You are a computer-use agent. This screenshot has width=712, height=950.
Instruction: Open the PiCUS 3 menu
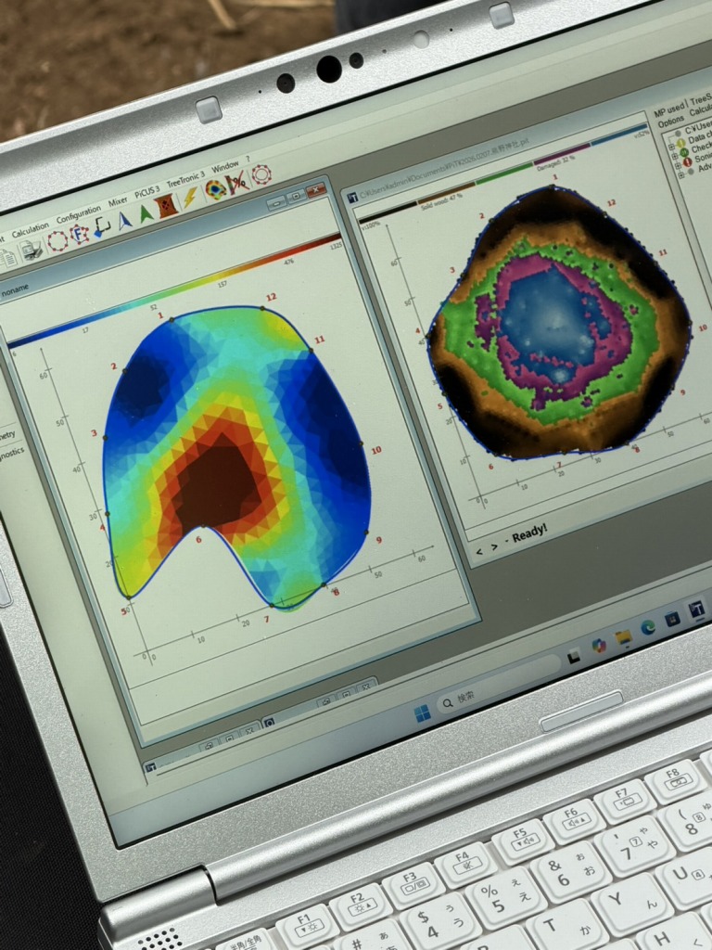tap(147, 191)
